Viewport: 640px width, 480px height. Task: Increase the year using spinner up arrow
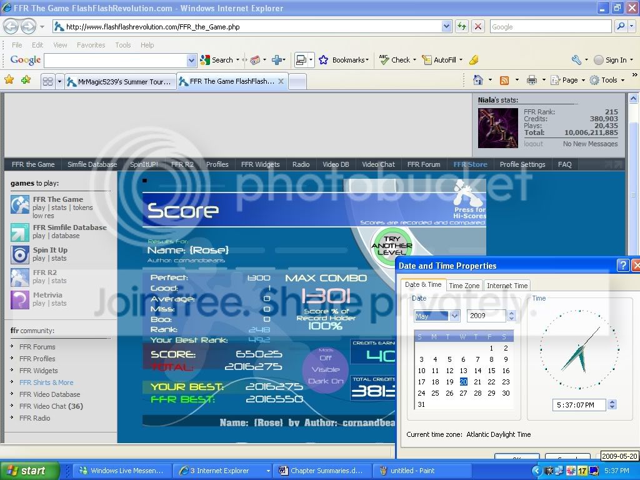[511, 313]
